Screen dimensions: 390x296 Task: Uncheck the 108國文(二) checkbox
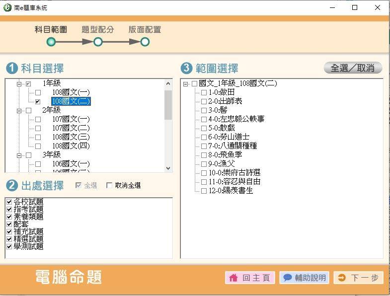click(38, 102)
